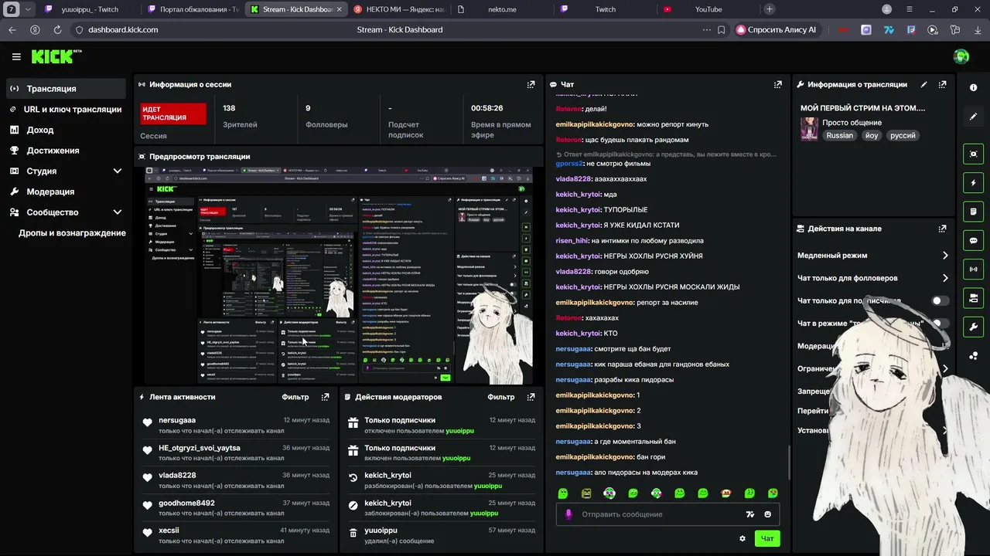
Task: Open browser downloads icon
Action: pos(977,29)
